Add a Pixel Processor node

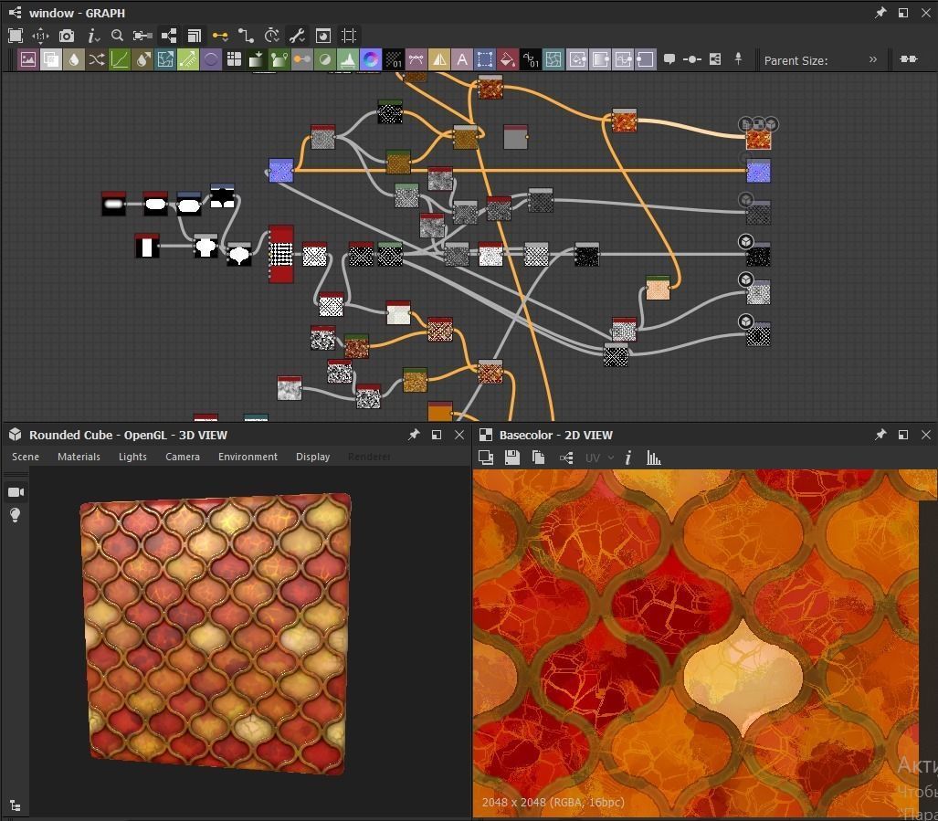tap(394, 59)
